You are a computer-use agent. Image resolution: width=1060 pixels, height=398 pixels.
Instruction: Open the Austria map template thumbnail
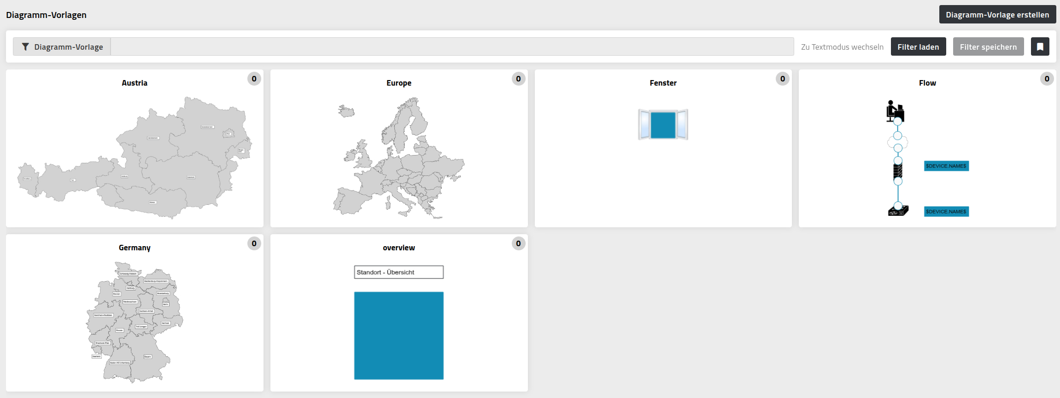(135, 157)
